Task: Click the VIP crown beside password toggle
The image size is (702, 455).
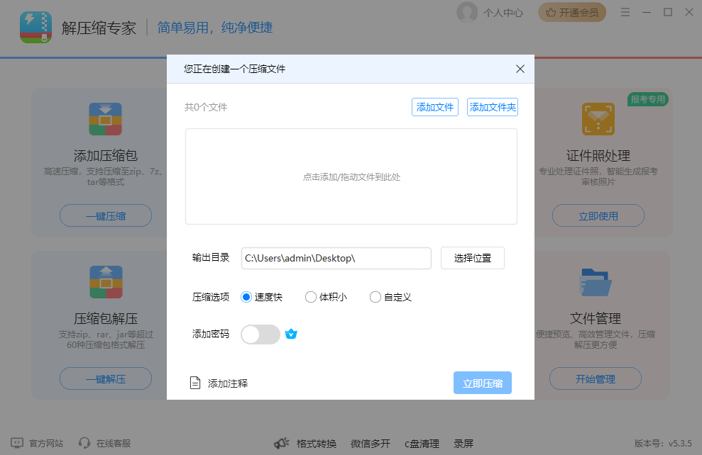Action: pyautogui.click(x=291, y=334)
